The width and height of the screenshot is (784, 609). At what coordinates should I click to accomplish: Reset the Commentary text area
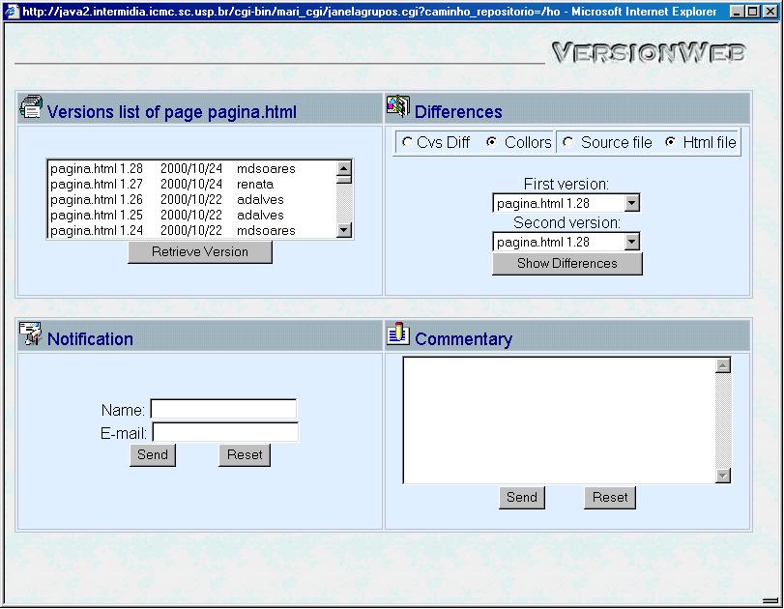click(x=610, y=498)
